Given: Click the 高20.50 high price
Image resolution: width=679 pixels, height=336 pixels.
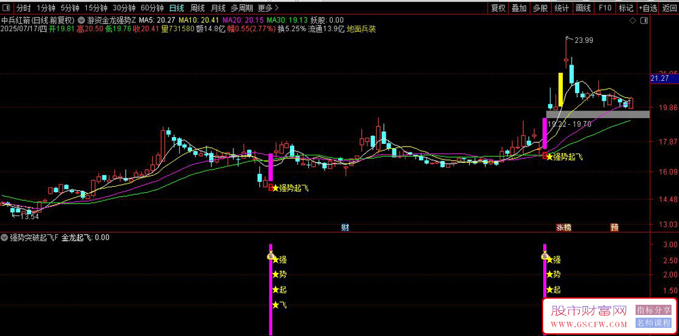Looking at the screenshot, I should coord(89,29).
